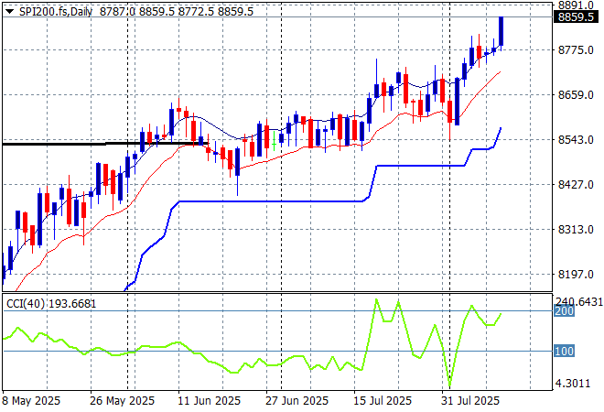Image resolution: width=604 pixels, height=412 pixels.
Task: Select the 8197.0 price axis label
Action: pos(577,275)
